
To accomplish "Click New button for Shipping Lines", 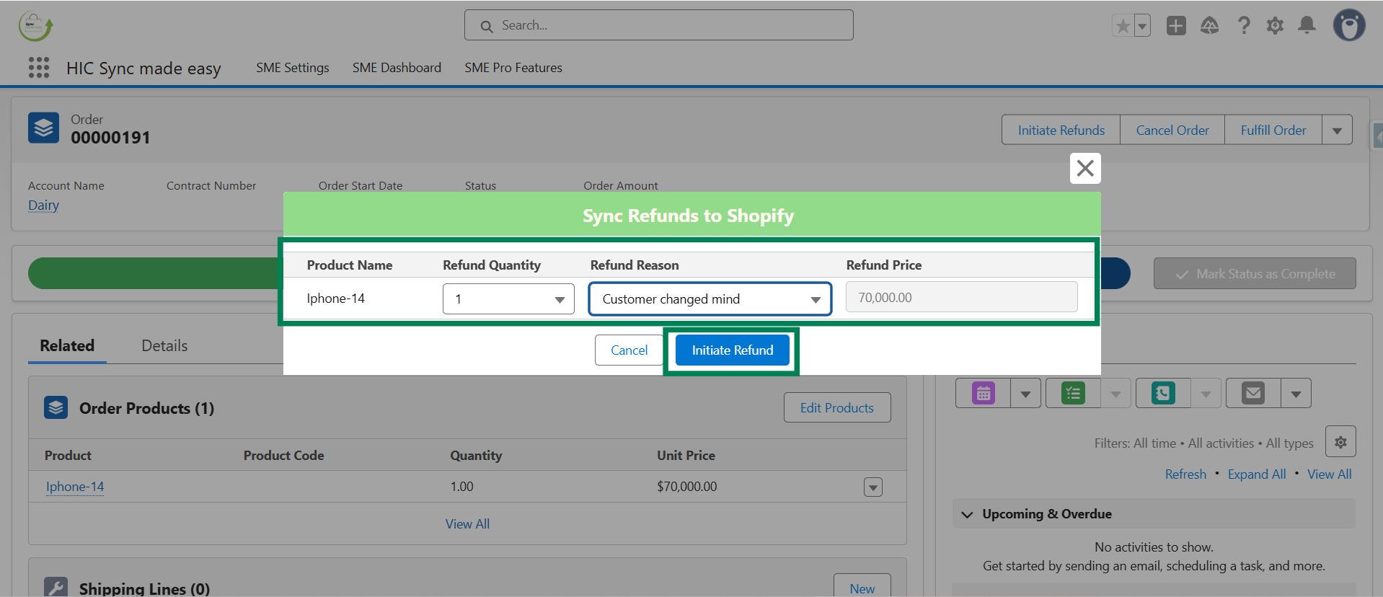I will [x=862, y=587].
